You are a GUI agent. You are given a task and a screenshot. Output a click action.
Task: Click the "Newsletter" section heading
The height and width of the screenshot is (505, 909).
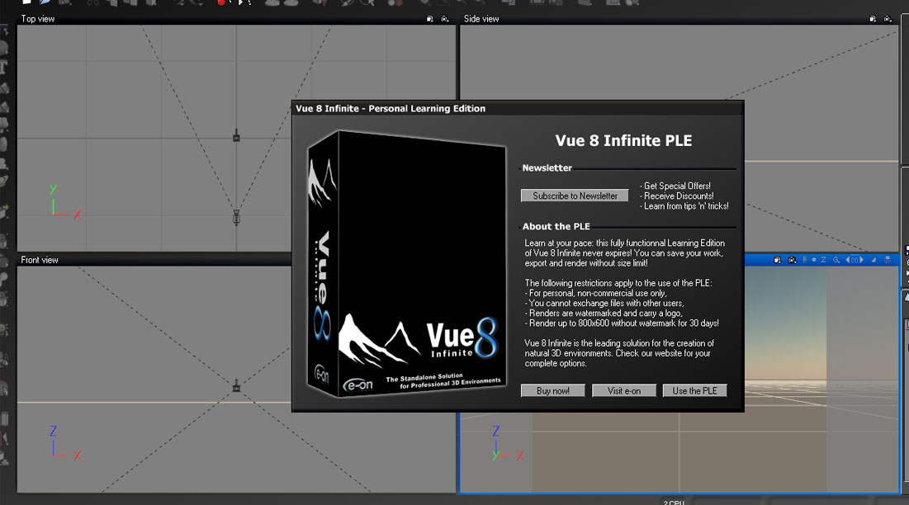tap(547, 168)
